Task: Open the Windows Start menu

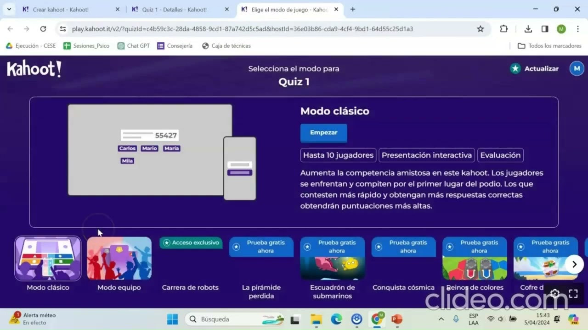Action: (x=173, y=319)
